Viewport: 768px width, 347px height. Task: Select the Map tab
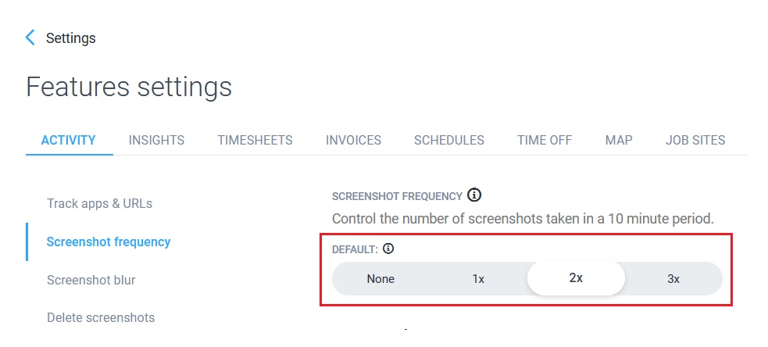619,141
